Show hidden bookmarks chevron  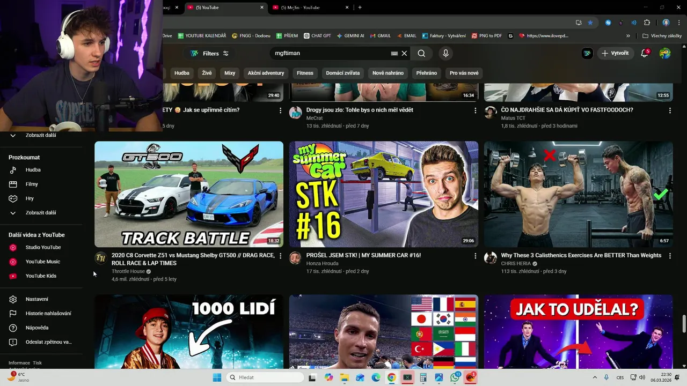[x=628, y=36]
